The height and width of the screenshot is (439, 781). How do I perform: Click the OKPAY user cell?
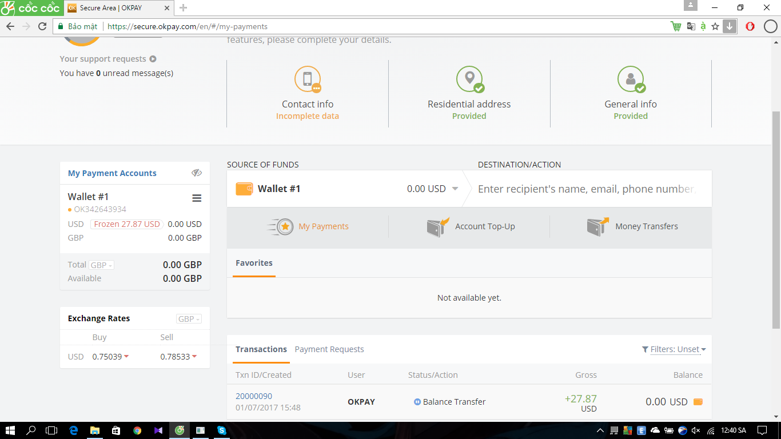tap(361, 402)
